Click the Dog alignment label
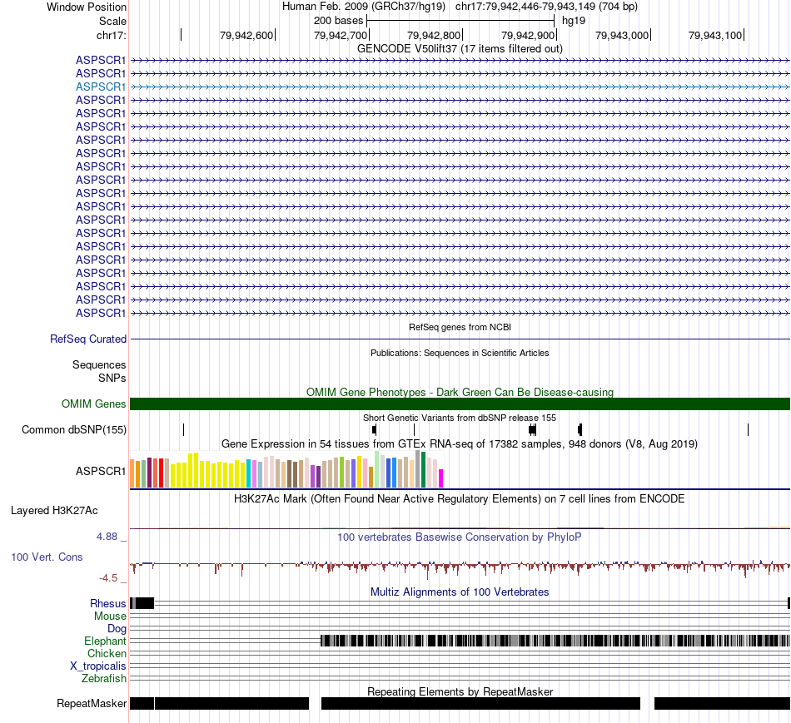The height and width of the screenshot is (723, 791). (x=117, y=629)
